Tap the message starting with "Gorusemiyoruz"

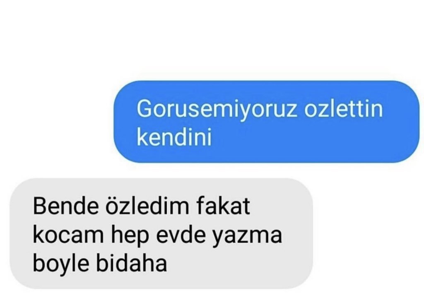pyautogui.click(x=266, y=122)
